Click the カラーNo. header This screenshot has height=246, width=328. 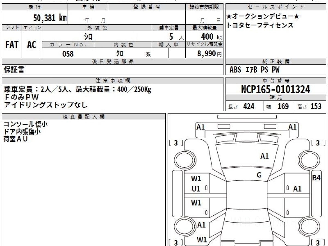point(68,45)
